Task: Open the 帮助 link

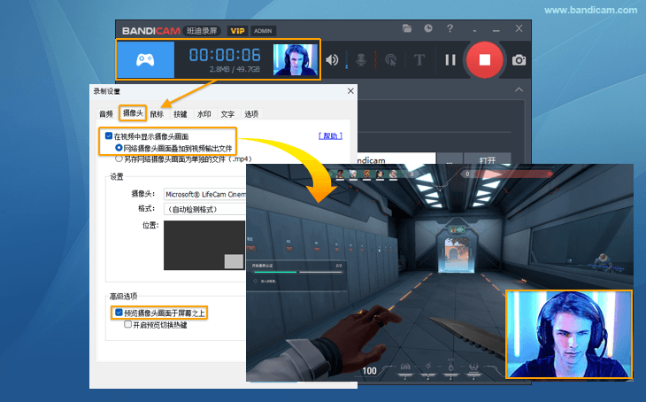Action: coord(330,136)
